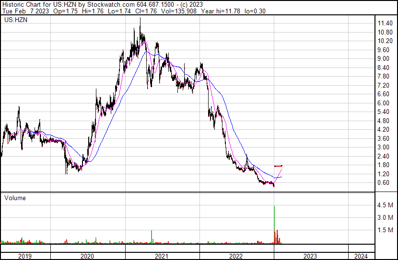This screenshot has height=260, width=398.
Task: Click the 8.40 price axis label
Action: pos(383,68)
